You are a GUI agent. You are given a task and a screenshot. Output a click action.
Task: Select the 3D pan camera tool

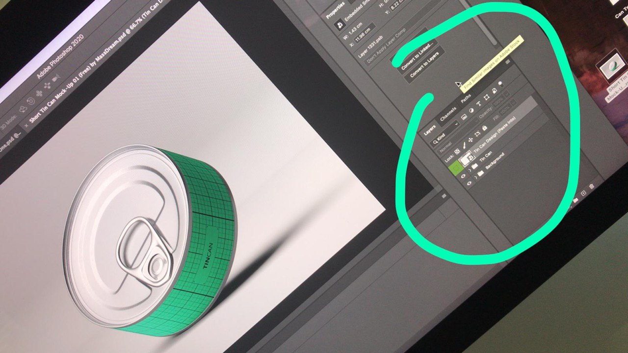click(39, 93)
